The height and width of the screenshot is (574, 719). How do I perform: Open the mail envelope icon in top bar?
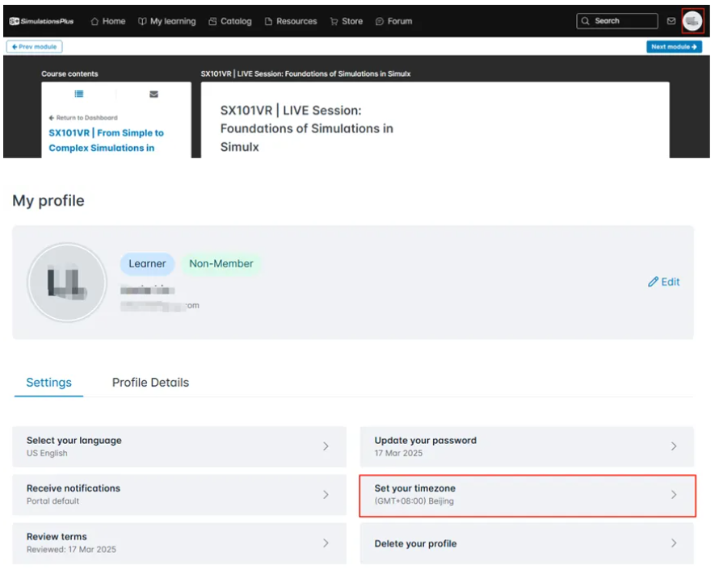[x=671, y=21]
